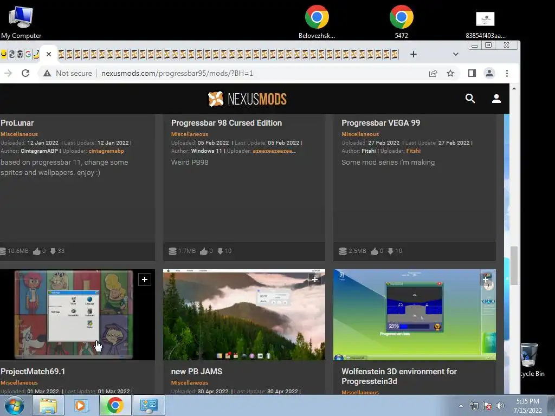This screenshot has height=416, width=555.
Task: Show hidden system tray icons
Action: pos(461,406)
